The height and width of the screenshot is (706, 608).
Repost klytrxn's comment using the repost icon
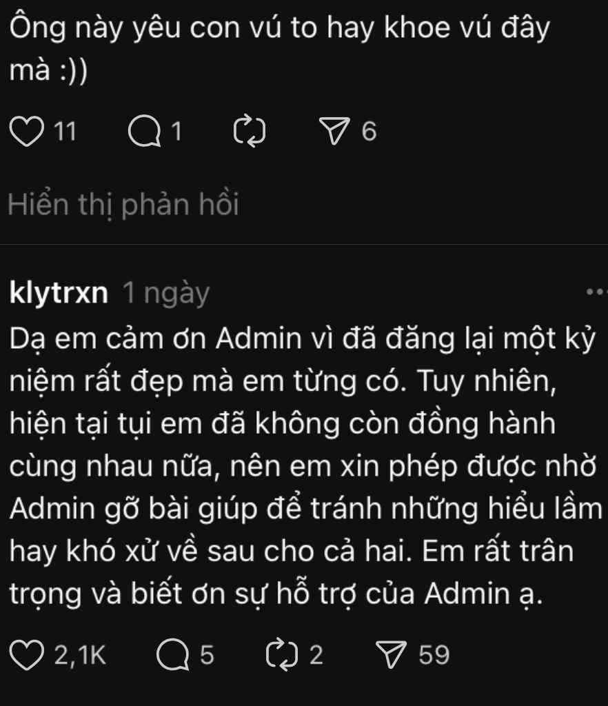(x=282, y=655)
